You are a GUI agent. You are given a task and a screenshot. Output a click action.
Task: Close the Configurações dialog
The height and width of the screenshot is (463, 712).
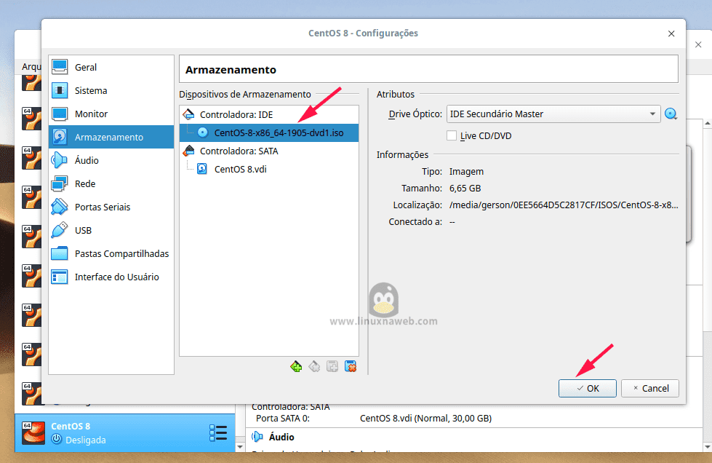click(671, 33)
